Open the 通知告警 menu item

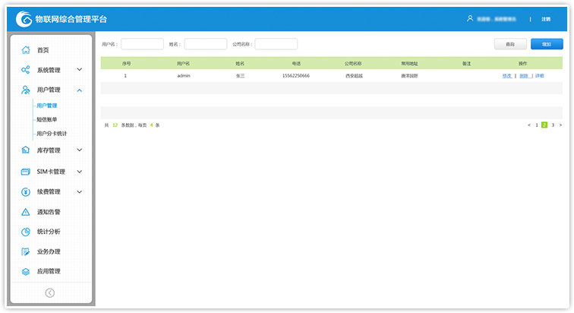pos(49,212)
